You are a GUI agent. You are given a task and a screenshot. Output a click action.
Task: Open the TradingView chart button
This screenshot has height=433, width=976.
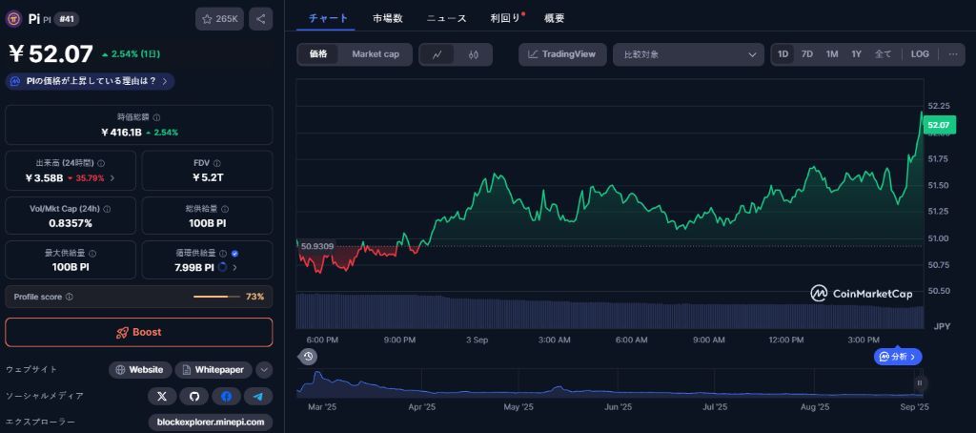tap(562, 54)
